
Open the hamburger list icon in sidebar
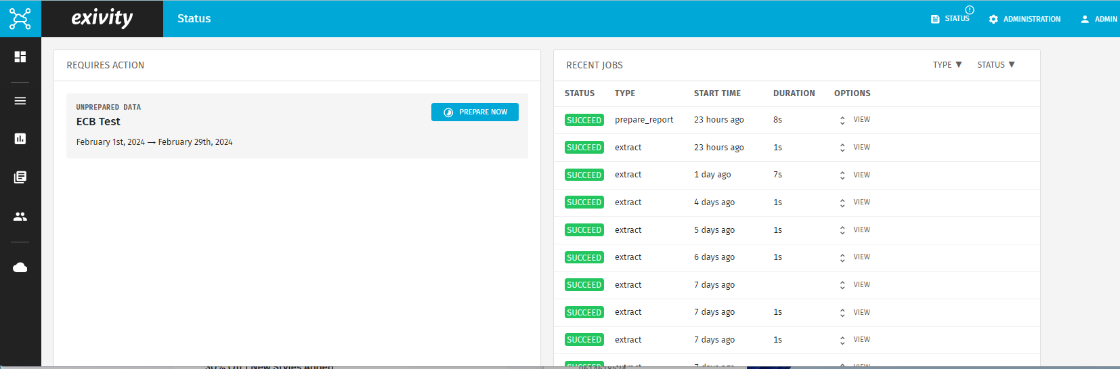[20, 101]
